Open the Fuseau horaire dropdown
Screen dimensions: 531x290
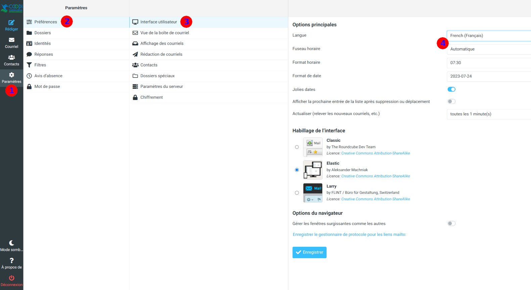pyautogui.click(x=489, y=49)
